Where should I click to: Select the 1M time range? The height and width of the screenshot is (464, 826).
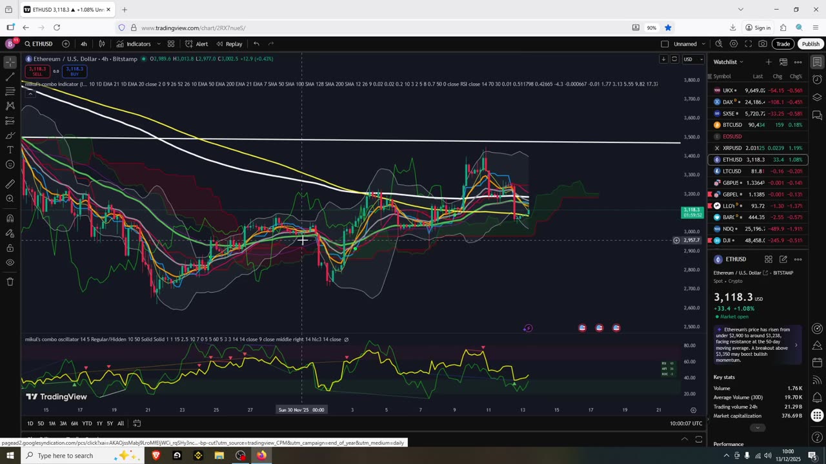pos(52,423)
